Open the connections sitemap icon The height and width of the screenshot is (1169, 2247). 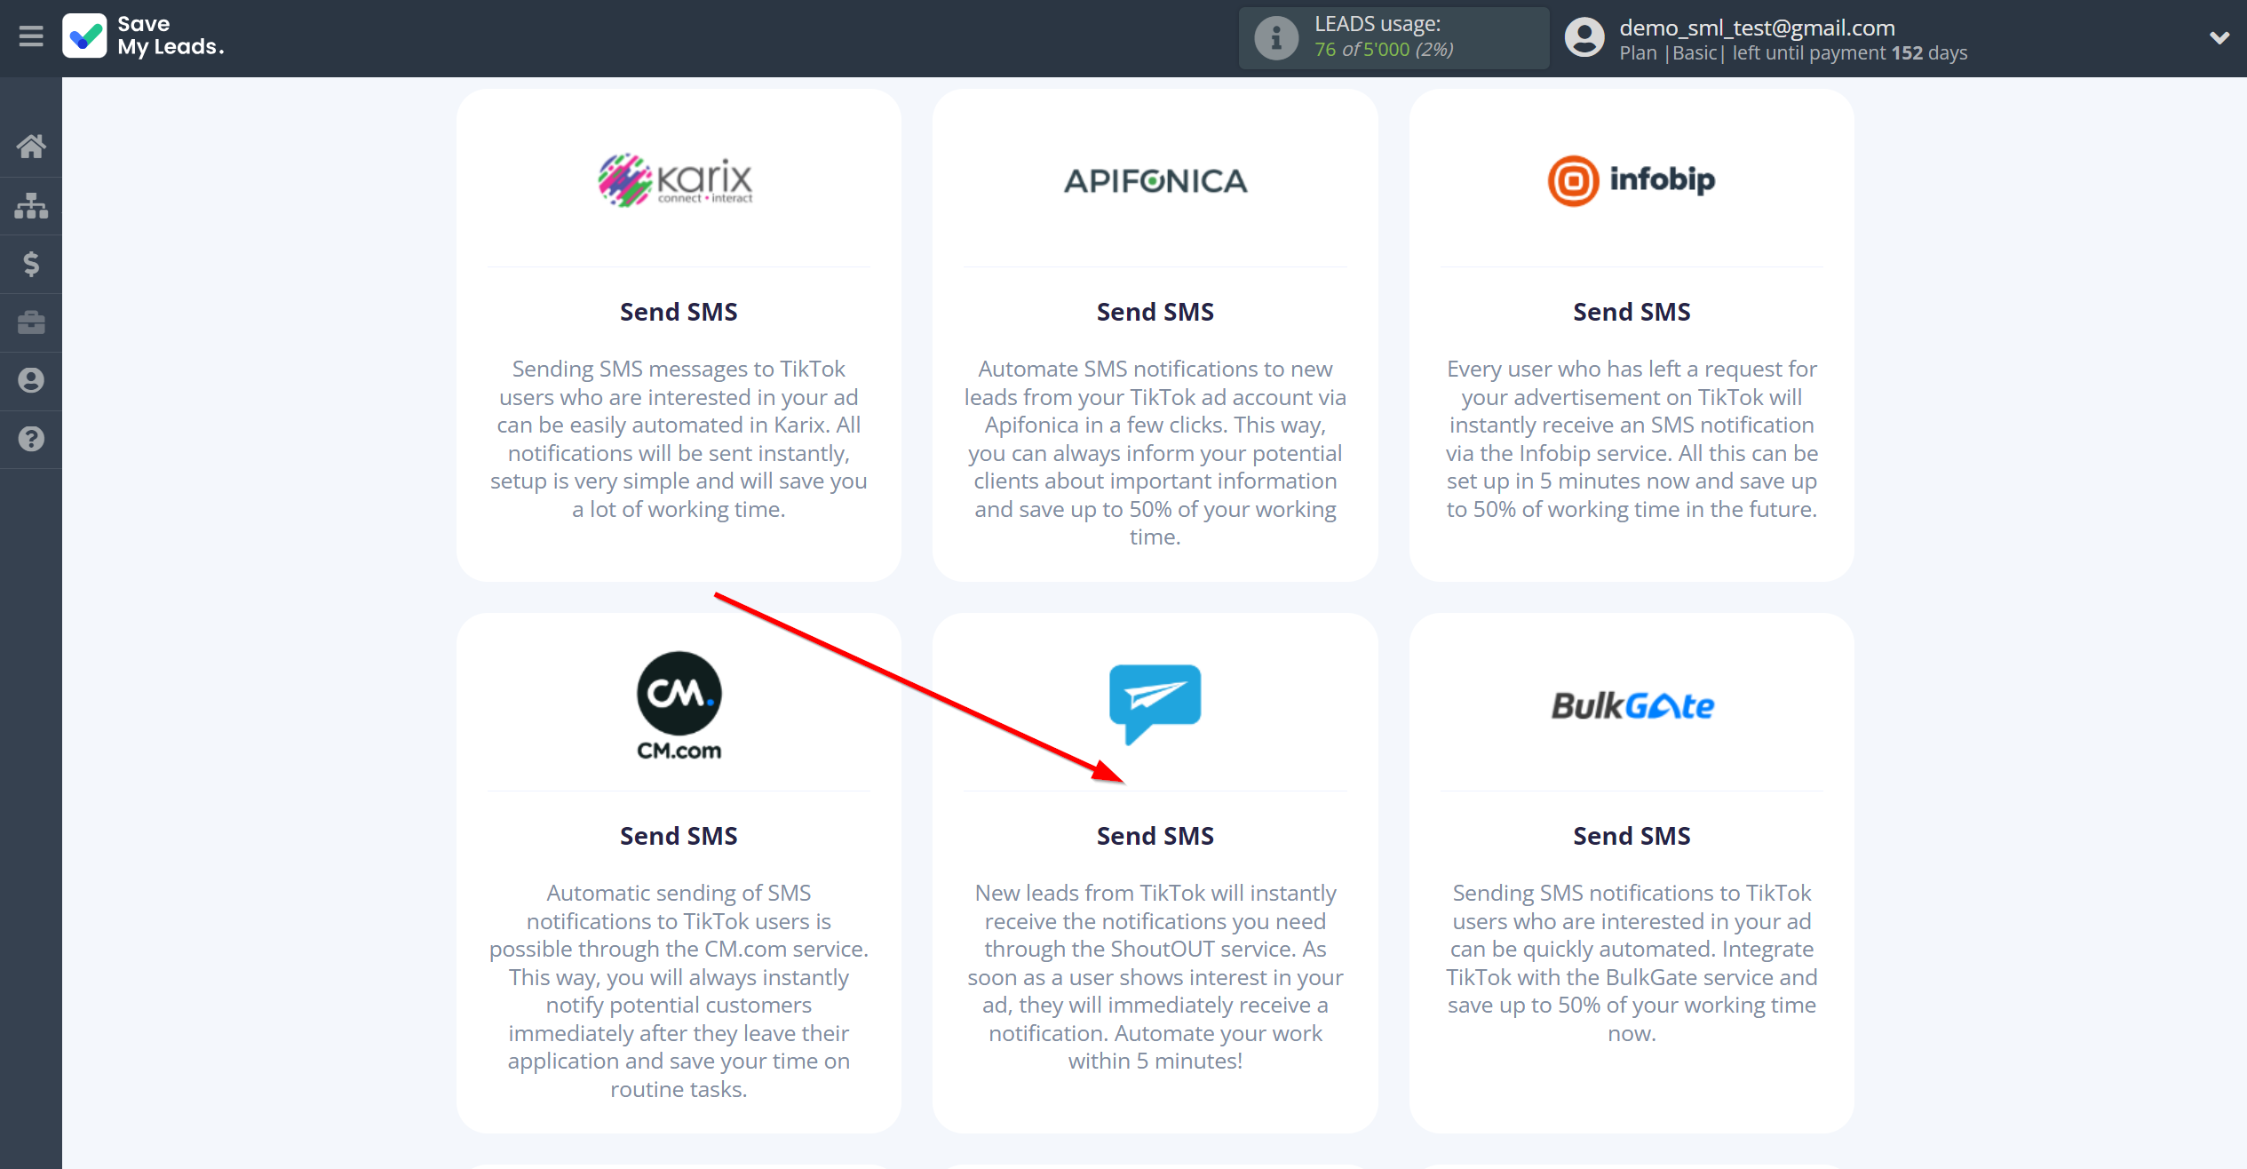pyautogui.click(x=31, y=205)
